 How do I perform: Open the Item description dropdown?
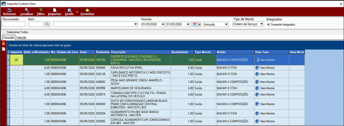[136, 24]
